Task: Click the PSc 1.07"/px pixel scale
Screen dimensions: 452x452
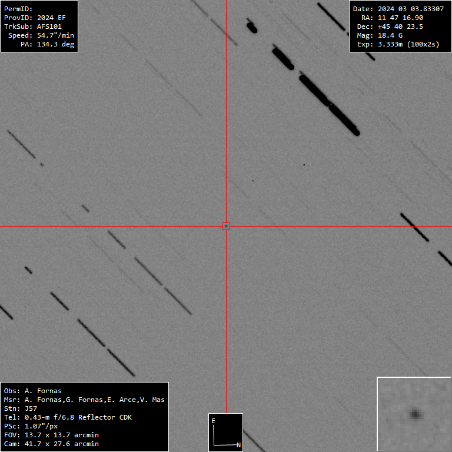Action: click(31, 426)
